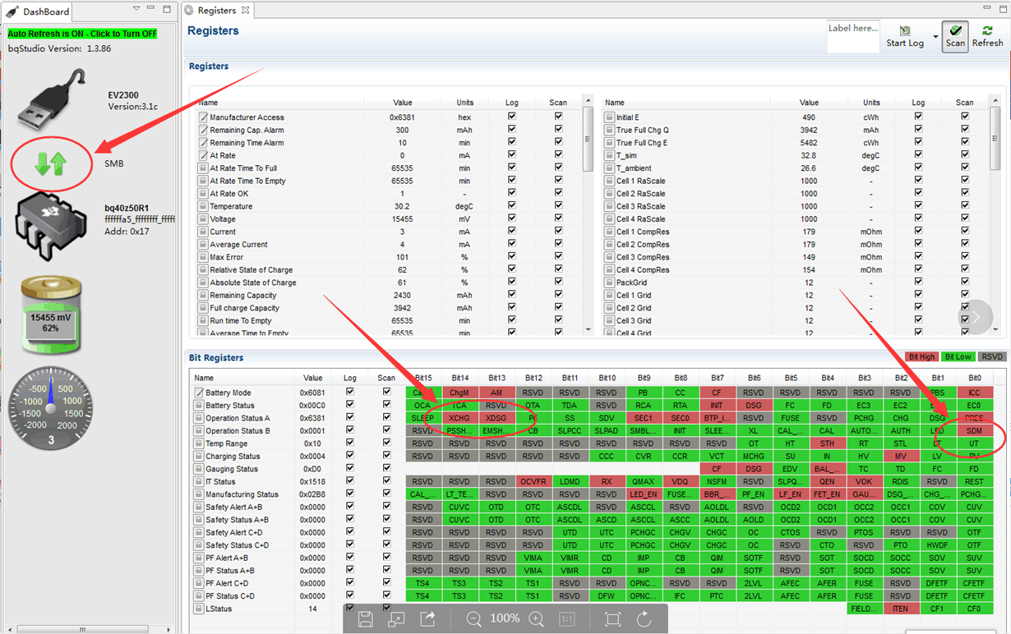1011x634 pixels.
Task: Click the lock icon beside Temperature
Action: [203, 206]
